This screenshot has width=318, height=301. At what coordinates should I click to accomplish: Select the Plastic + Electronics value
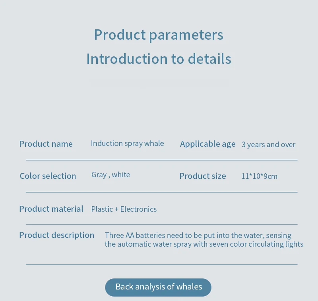[124, 209]
